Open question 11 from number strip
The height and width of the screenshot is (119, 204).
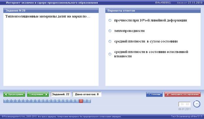click(45, 101)
